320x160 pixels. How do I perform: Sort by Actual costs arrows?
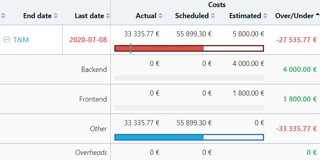(160, 16)
